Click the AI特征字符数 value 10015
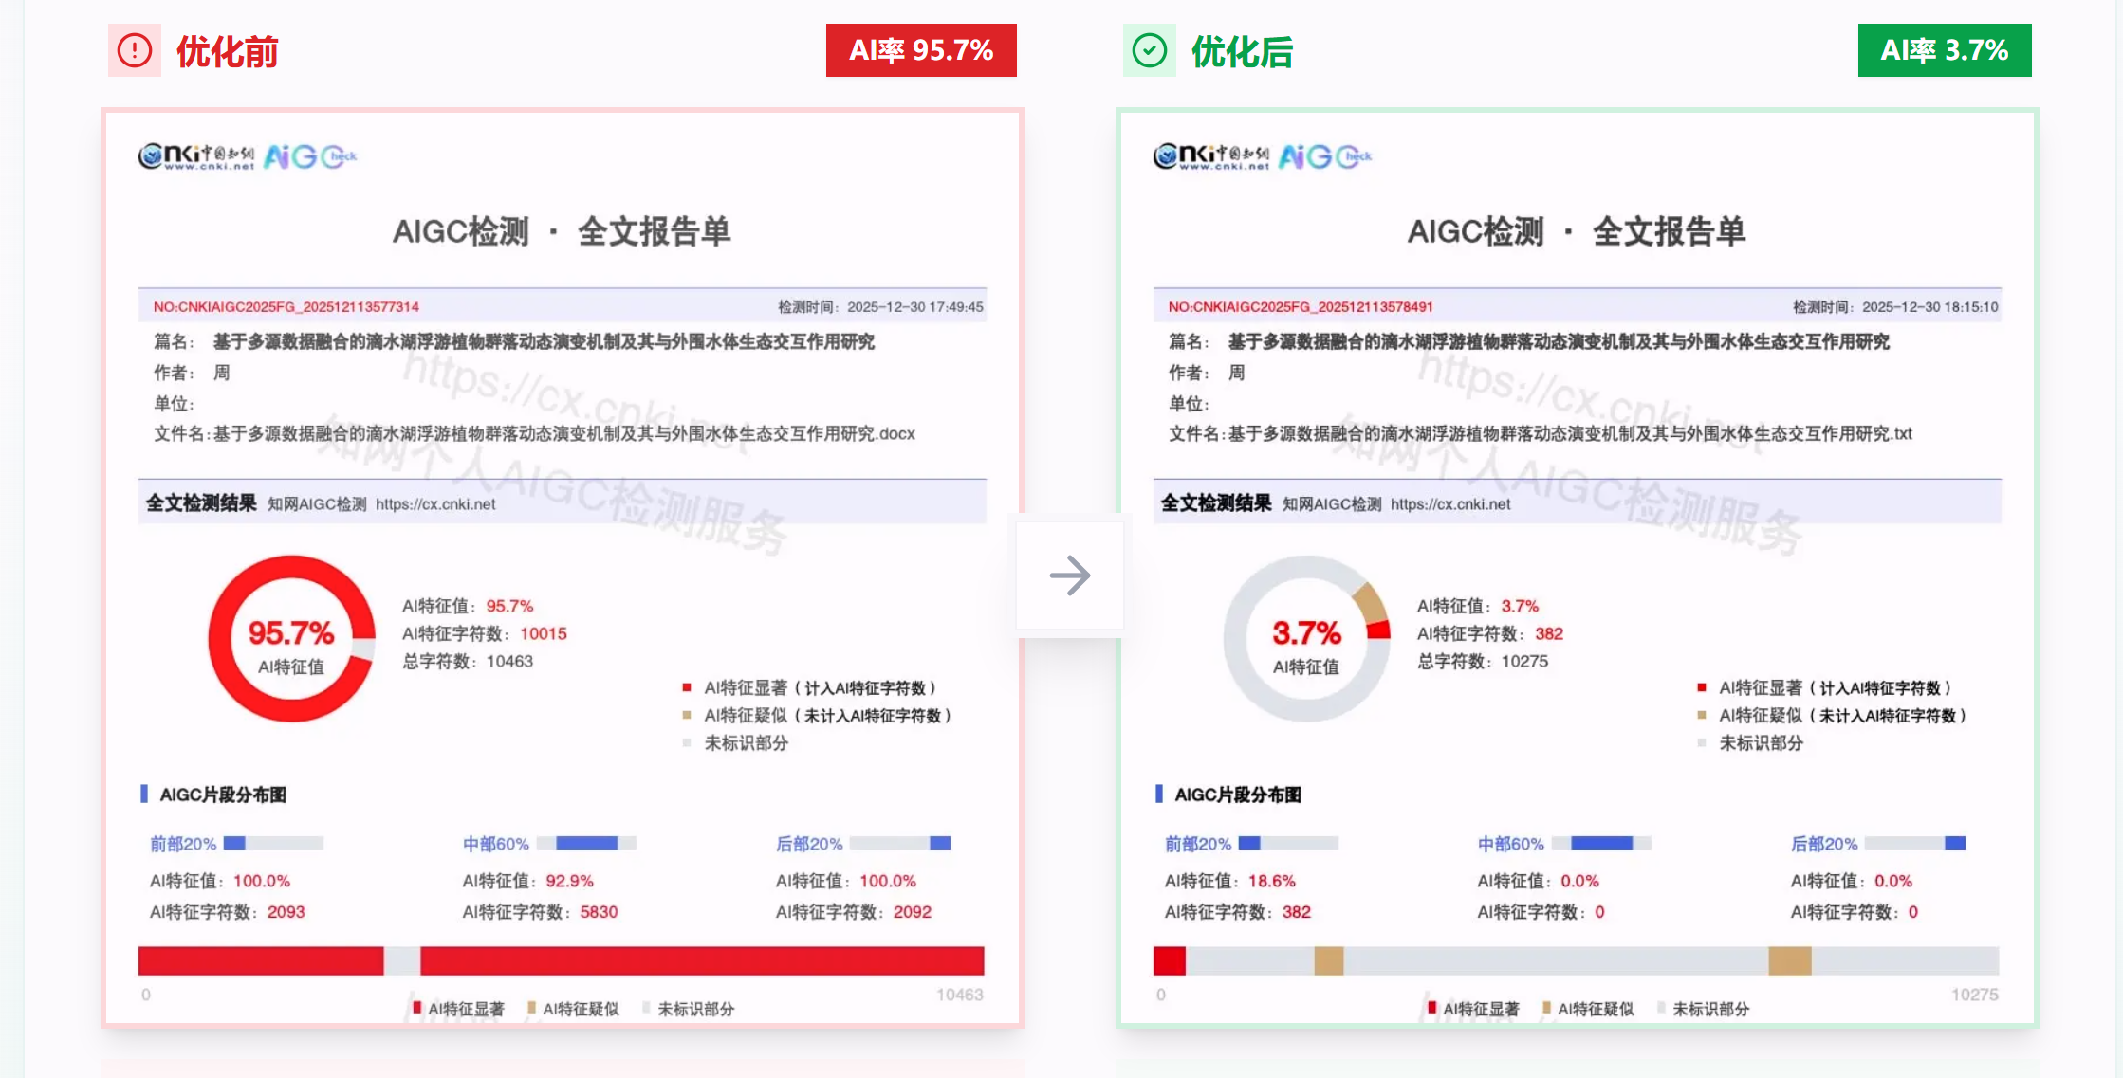The height and width of the screenshot is (1078, 2123). pyautogui.click(x=544, y=633)
